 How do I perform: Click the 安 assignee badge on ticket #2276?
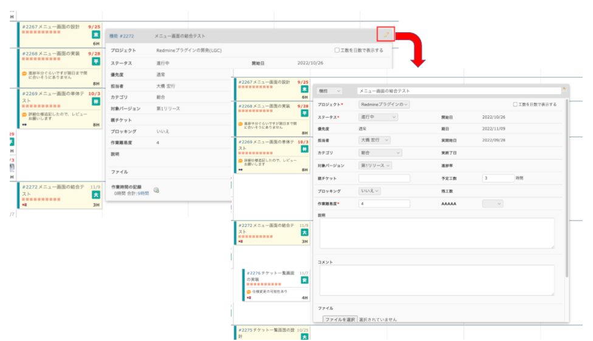click(x=304, y=280)
